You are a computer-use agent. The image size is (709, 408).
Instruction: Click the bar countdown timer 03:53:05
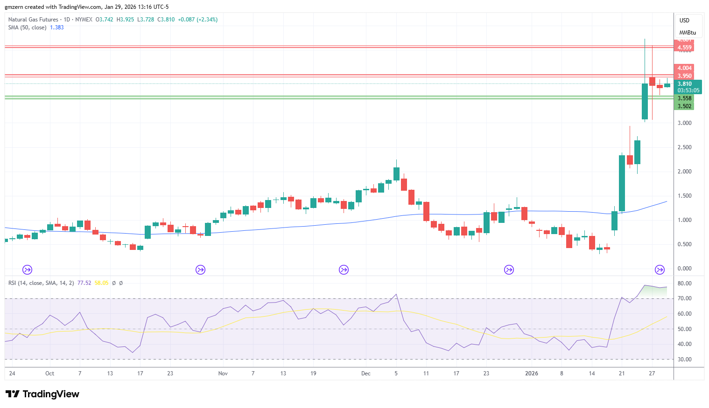pyautogui.click(x=688, y=90)
